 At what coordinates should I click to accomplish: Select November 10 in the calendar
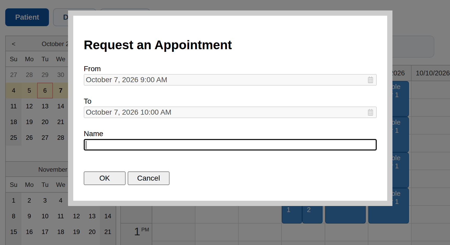(45, 216)
